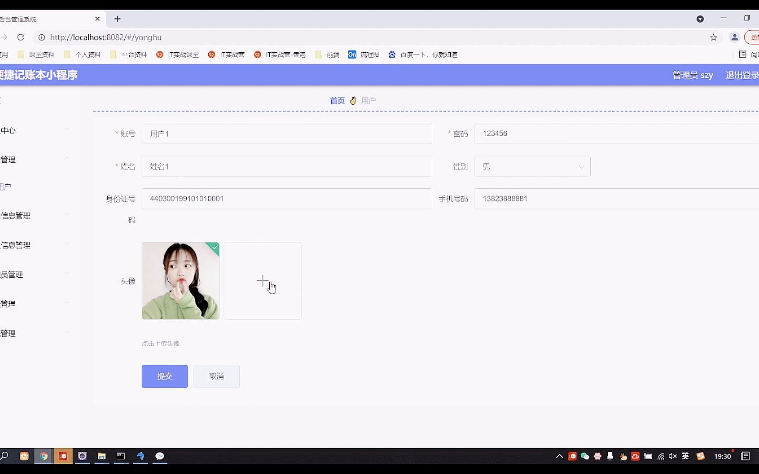Image resolution: width=759 pixels, height=474 pixels.
Task: Open the 性别 gender dropdown
Action: [x=532, y=166]
